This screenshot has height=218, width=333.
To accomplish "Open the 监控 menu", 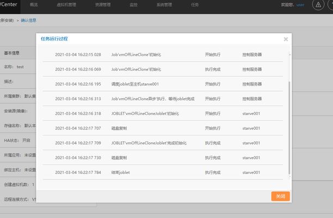I will pos(133,5).
